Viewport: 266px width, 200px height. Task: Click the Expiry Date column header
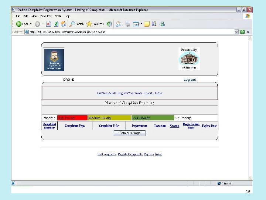[209, 126]
